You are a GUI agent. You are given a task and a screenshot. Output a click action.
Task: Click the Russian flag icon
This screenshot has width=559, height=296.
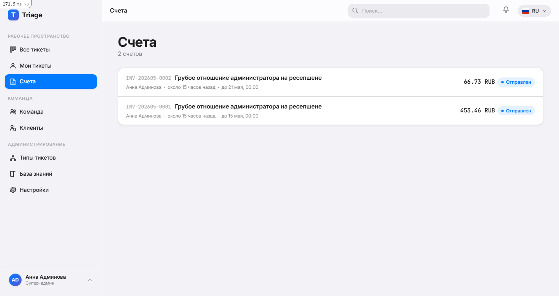coord(526,11)
